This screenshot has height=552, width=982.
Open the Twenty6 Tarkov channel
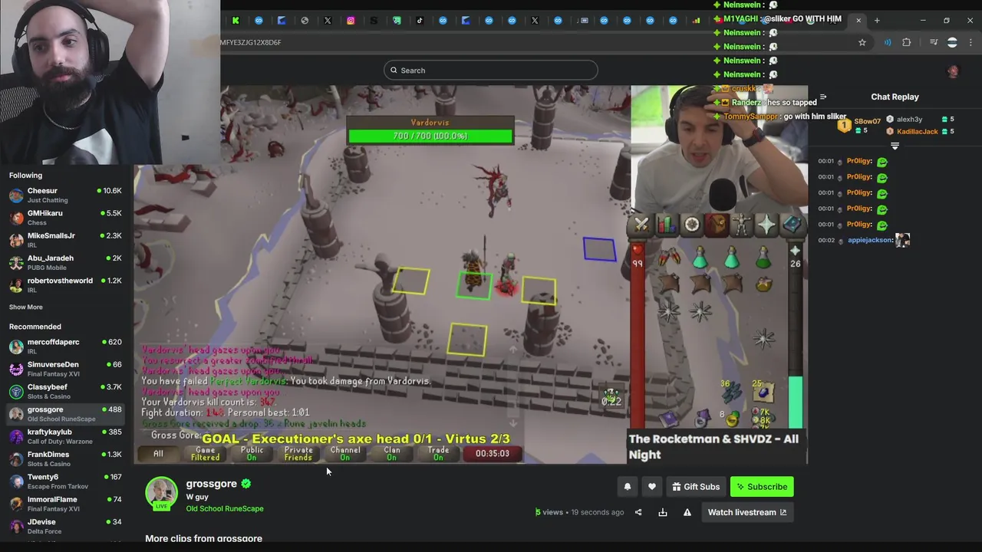click(x=65, y=481)
